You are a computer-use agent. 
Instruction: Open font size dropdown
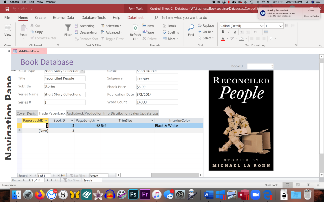tap(280, 26)
